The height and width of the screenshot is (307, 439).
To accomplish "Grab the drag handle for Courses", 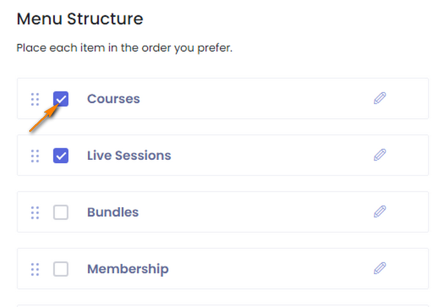I will click(x=35, y=99).
